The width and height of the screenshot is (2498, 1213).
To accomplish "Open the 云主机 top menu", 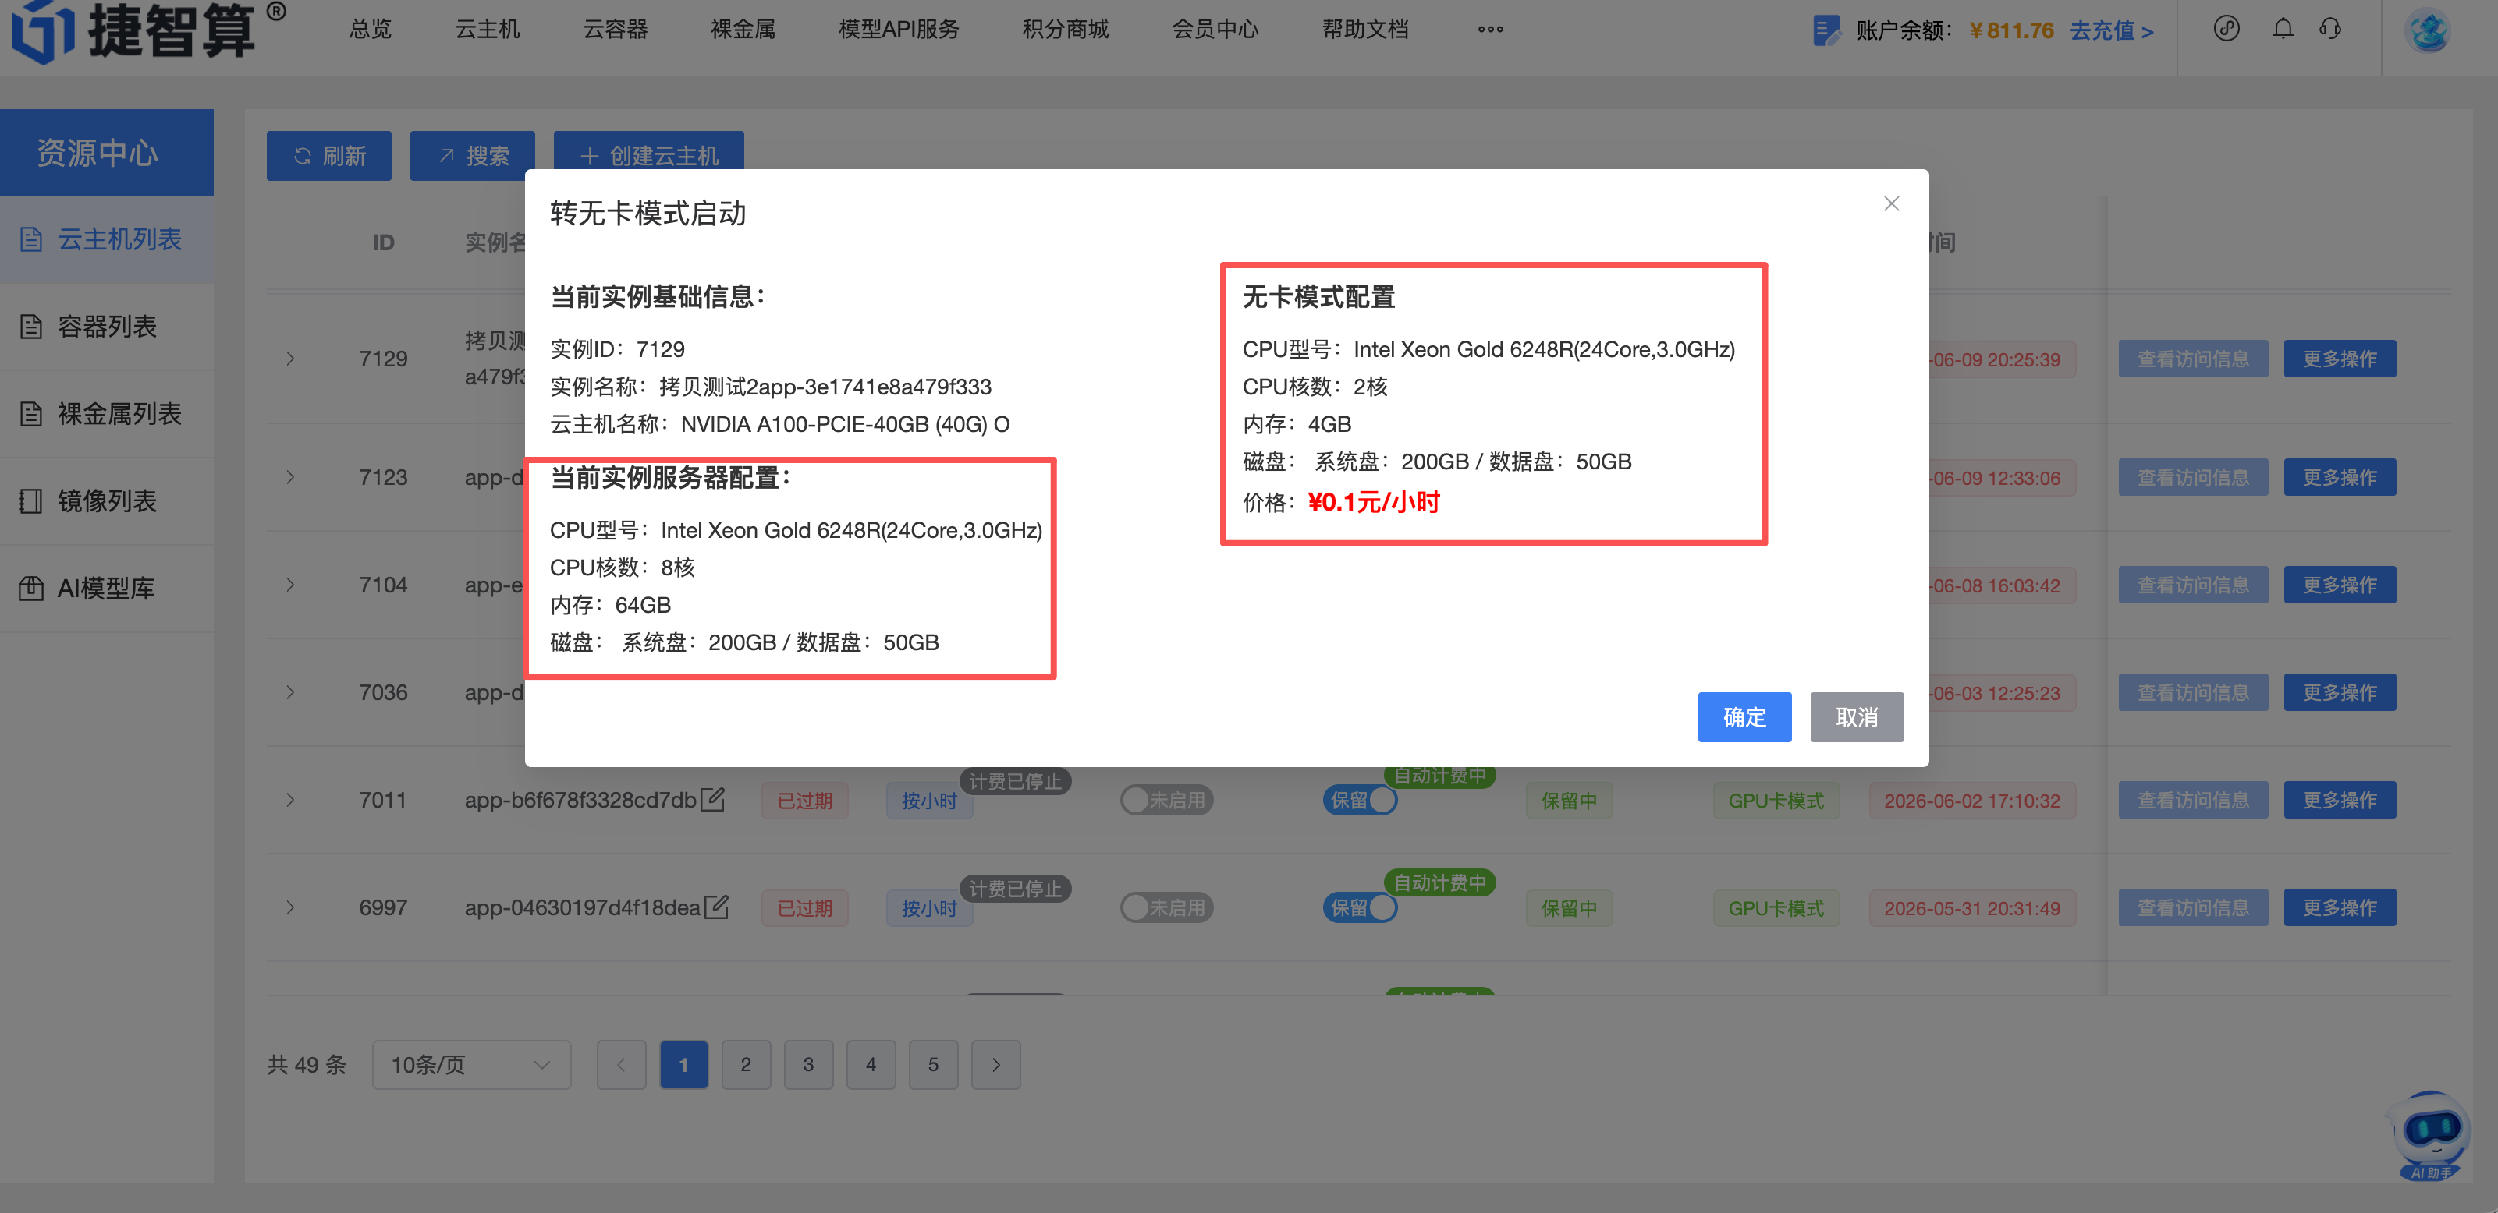I will click(487, 30).
